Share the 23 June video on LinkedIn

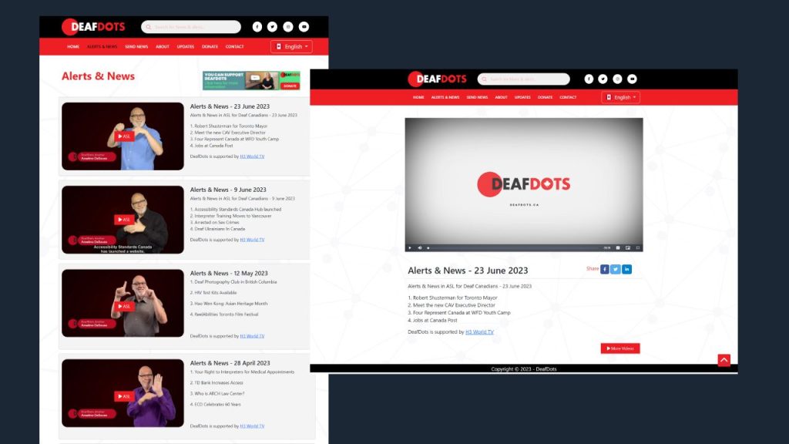click(x=626, y=269)
